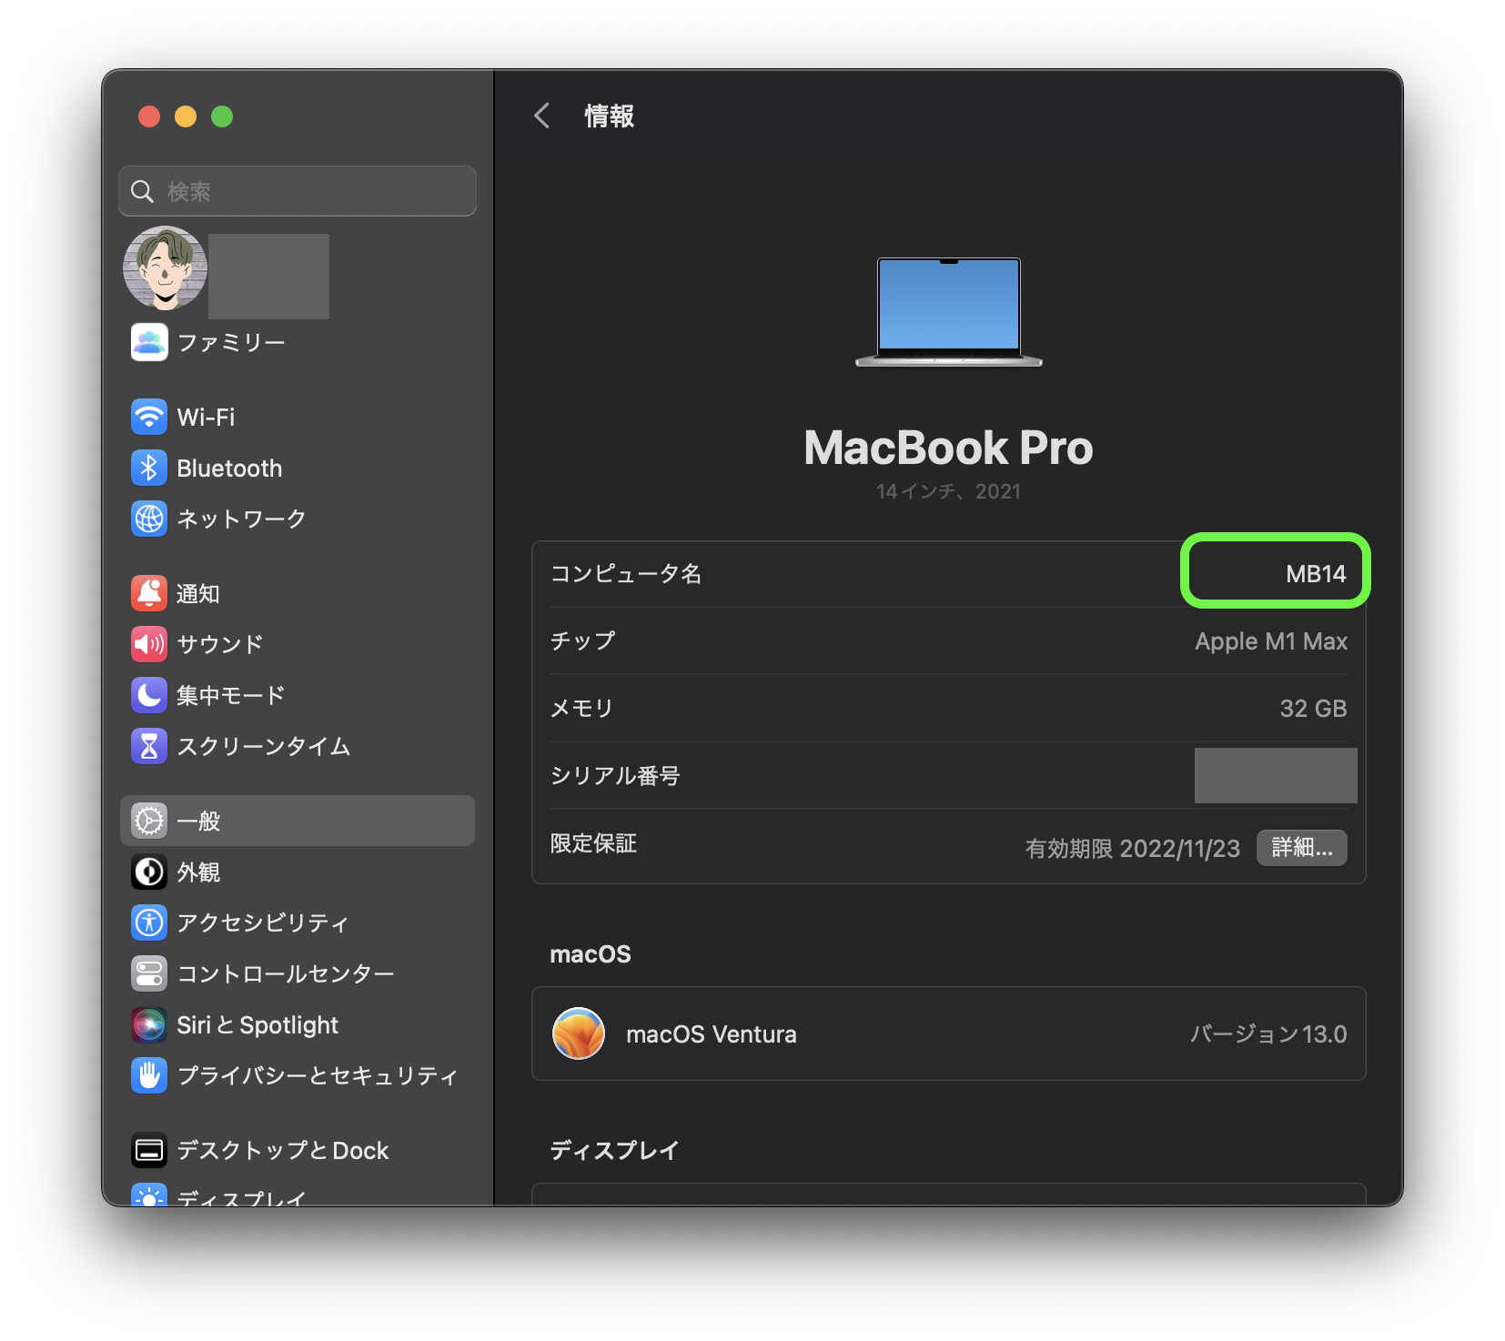Select 集中モード in sidebar
Screen dimensions: 1505x1341
coord(231,696)
